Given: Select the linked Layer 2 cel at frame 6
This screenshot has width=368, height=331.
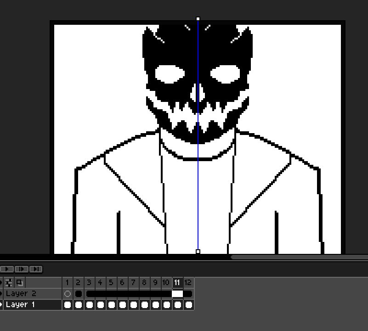Looking at the screenshot, I should point(123,293).
